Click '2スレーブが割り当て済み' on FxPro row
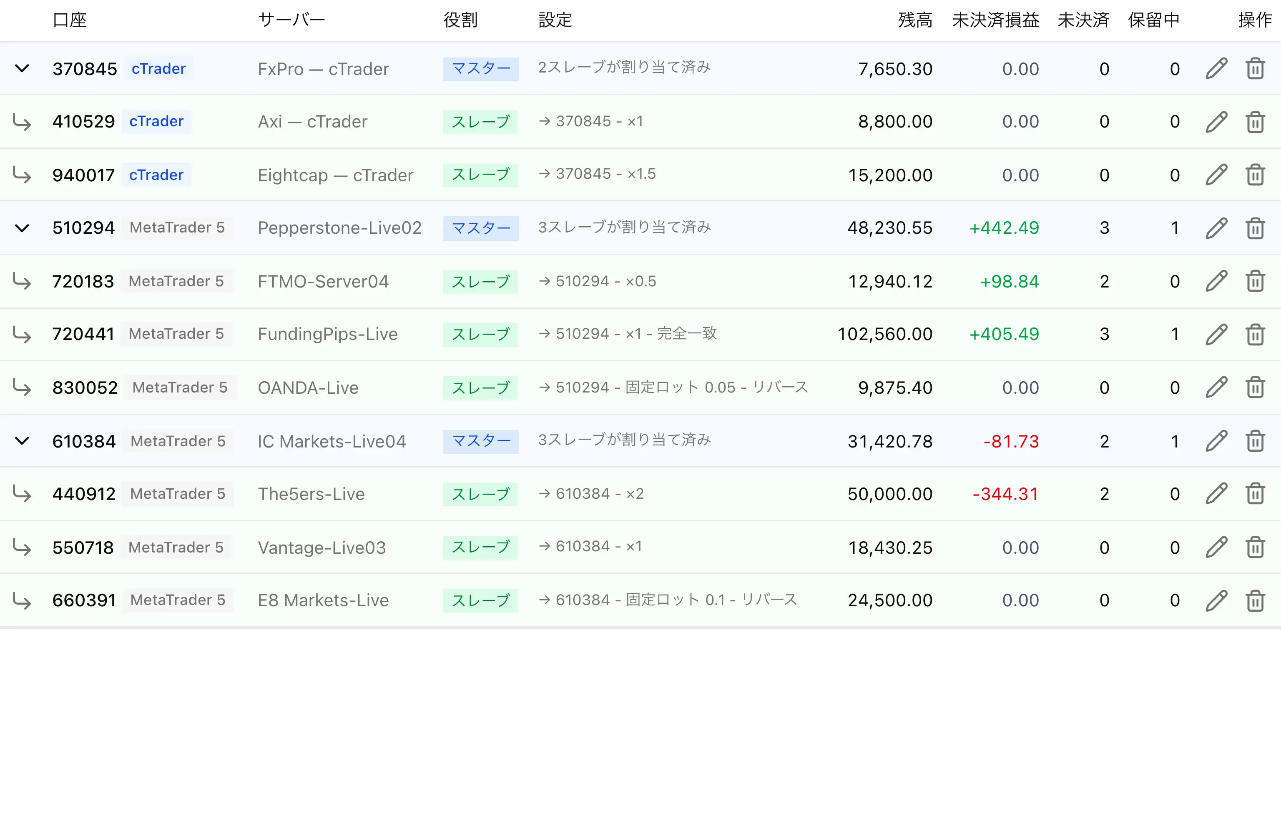1281x820 pixels. [625, 67]
